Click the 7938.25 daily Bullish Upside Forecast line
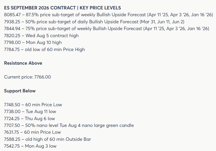Screen dimensions: 216x151 [x=94, y=22]
